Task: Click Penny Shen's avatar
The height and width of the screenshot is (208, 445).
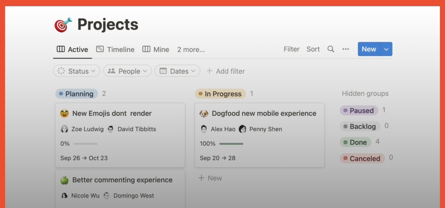Action: 243,129
